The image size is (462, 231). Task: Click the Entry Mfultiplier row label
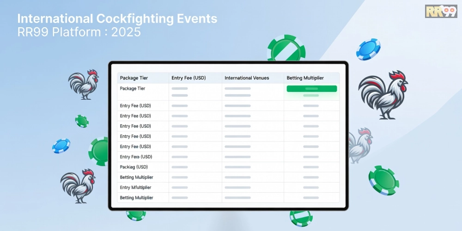135,188
